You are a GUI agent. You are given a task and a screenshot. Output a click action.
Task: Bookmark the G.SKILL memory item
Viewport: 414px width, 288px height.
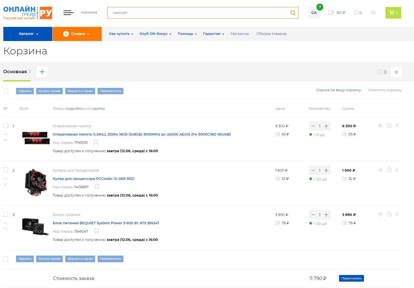pyautogui.click(x=96, y=142)
